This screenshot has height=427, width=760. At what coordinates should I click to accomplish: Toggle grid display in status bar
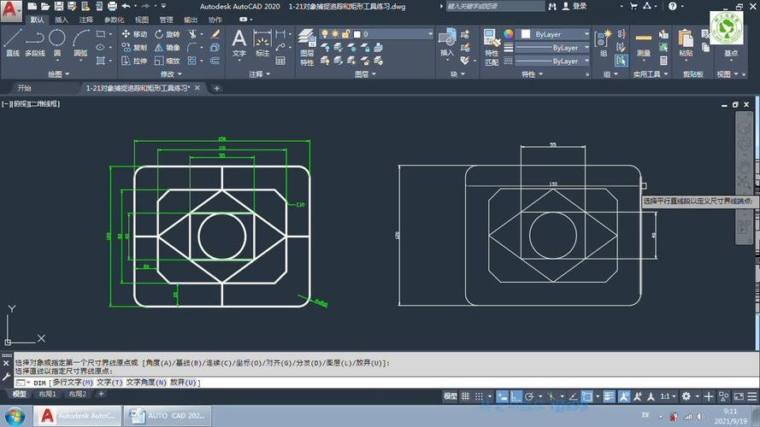tap(465, 396)
